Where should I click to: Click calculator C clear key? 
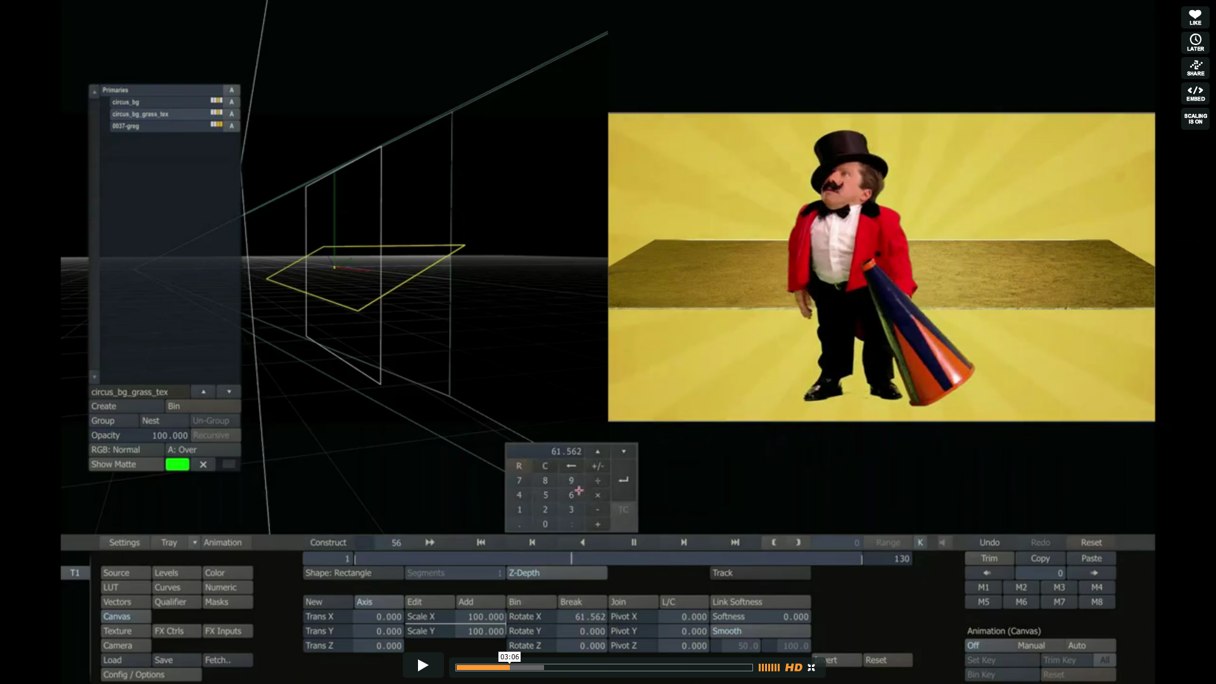pos(545,466)
